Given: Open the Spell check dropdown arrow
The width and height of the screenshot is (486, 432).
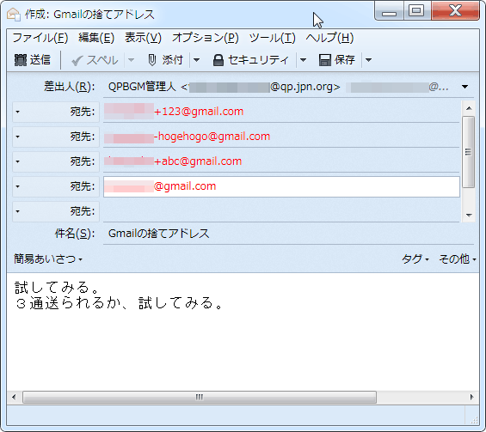Looking at the screenshot, I should pos(132,60).
